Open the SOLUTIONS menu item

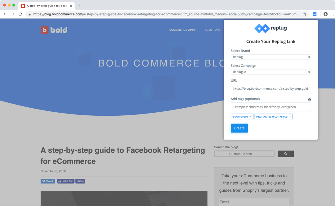[212, 30]
